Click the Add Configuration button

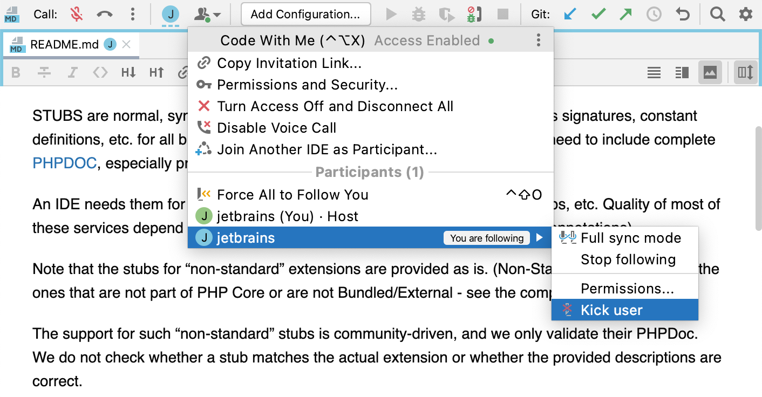point(305,15)
